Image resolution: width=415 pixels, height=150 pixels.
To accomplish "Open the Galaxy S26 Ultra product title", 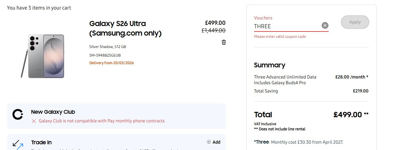I will tap(125, 28).
